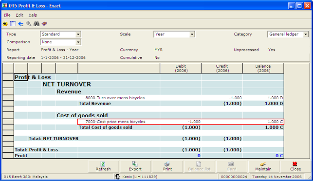313x181 pixels.
Task: Click the Close button with red X
Action: [295, 166]
